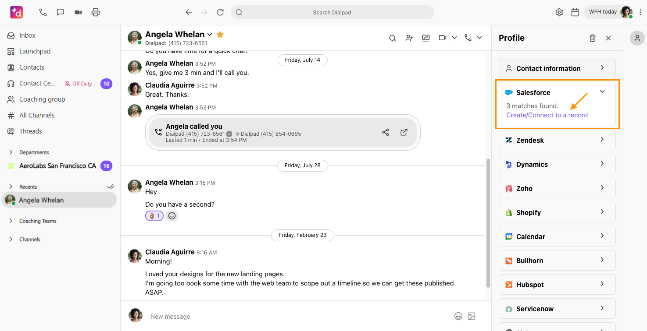Expand the Bullhorn panel
The height and width of the screenshot is (331, 647).
tap(557, 261)
